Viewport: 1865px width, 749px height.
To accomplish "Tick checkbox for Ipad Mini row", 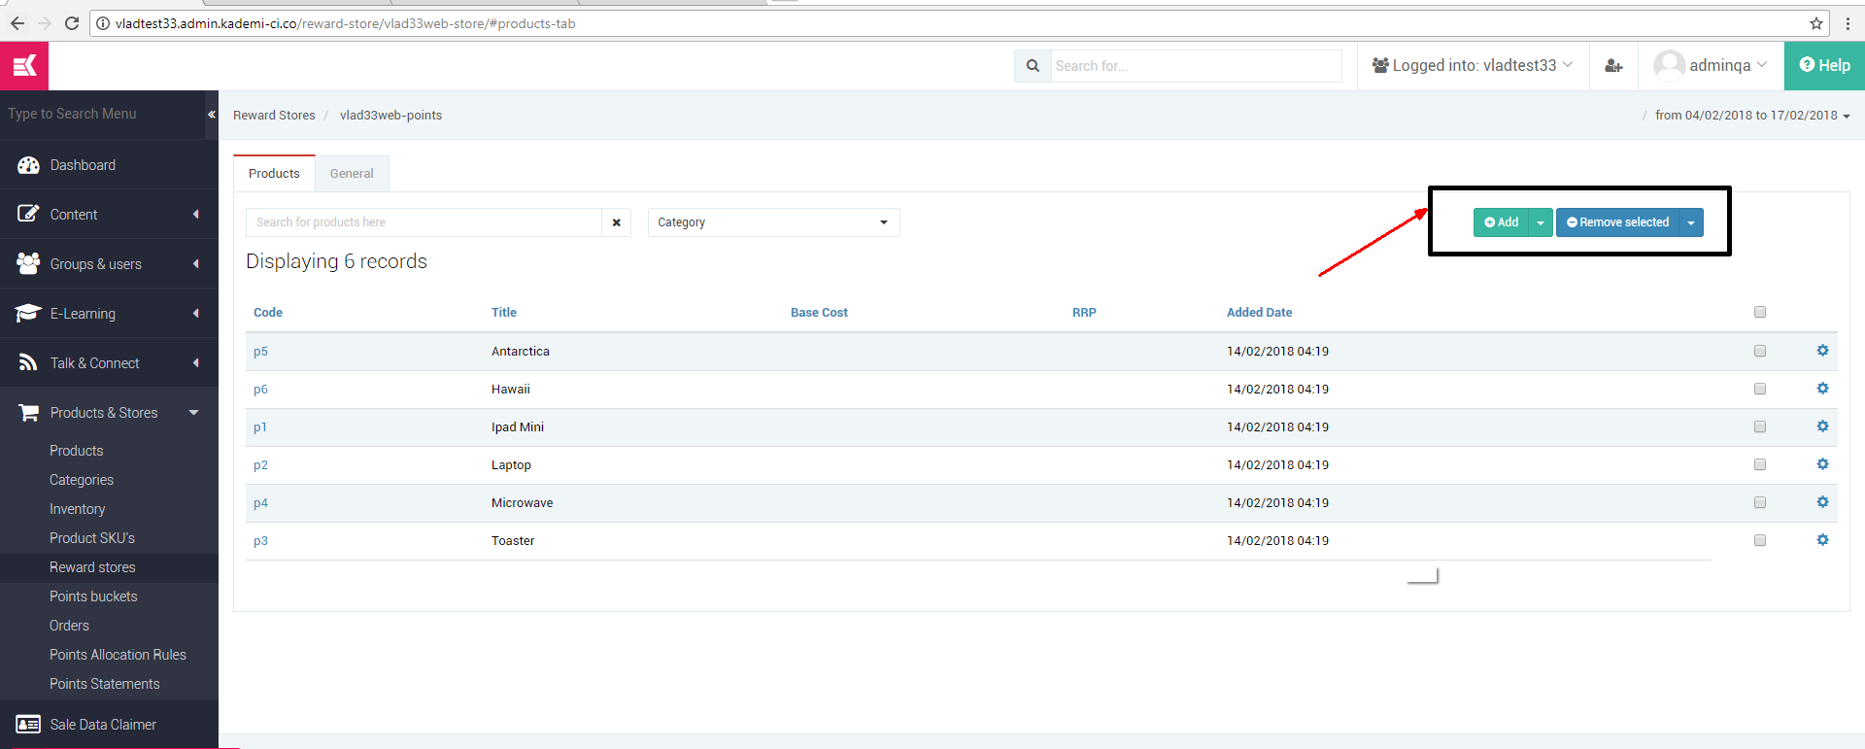I will pos(1760,426).
